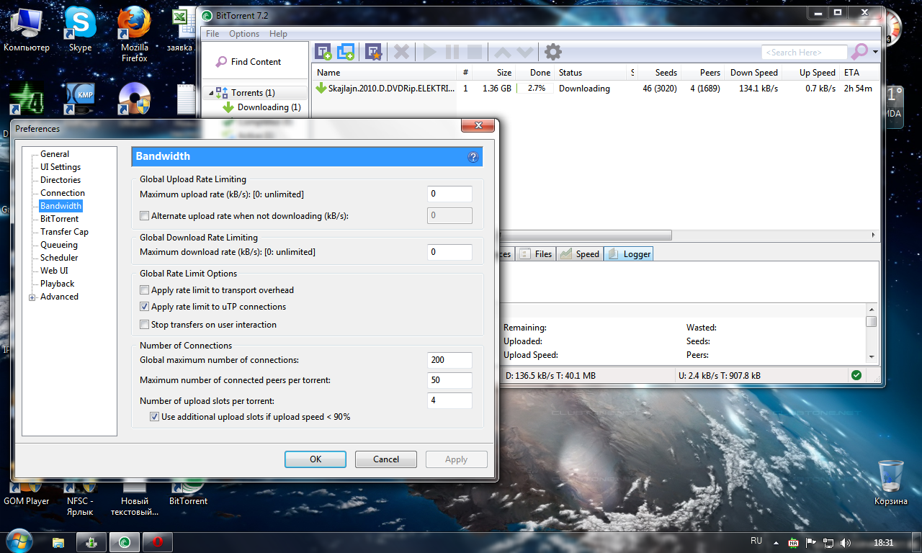This screenshot has width=922, height=553.
Task: Select Downloading (1) in BitTorrent sidebar
Action: tap(261, 107)
